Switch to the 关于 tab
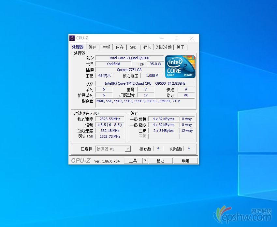The width and height of the screenshot is (277, 227). point(180,47)
